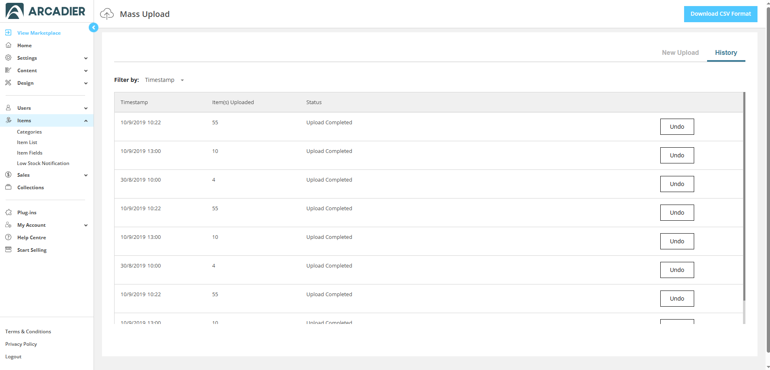Click the Mass Upload page title
Image resolution: width=770 pixels, height=370 pixels.
pyautogui.click(x=145, y=14)
